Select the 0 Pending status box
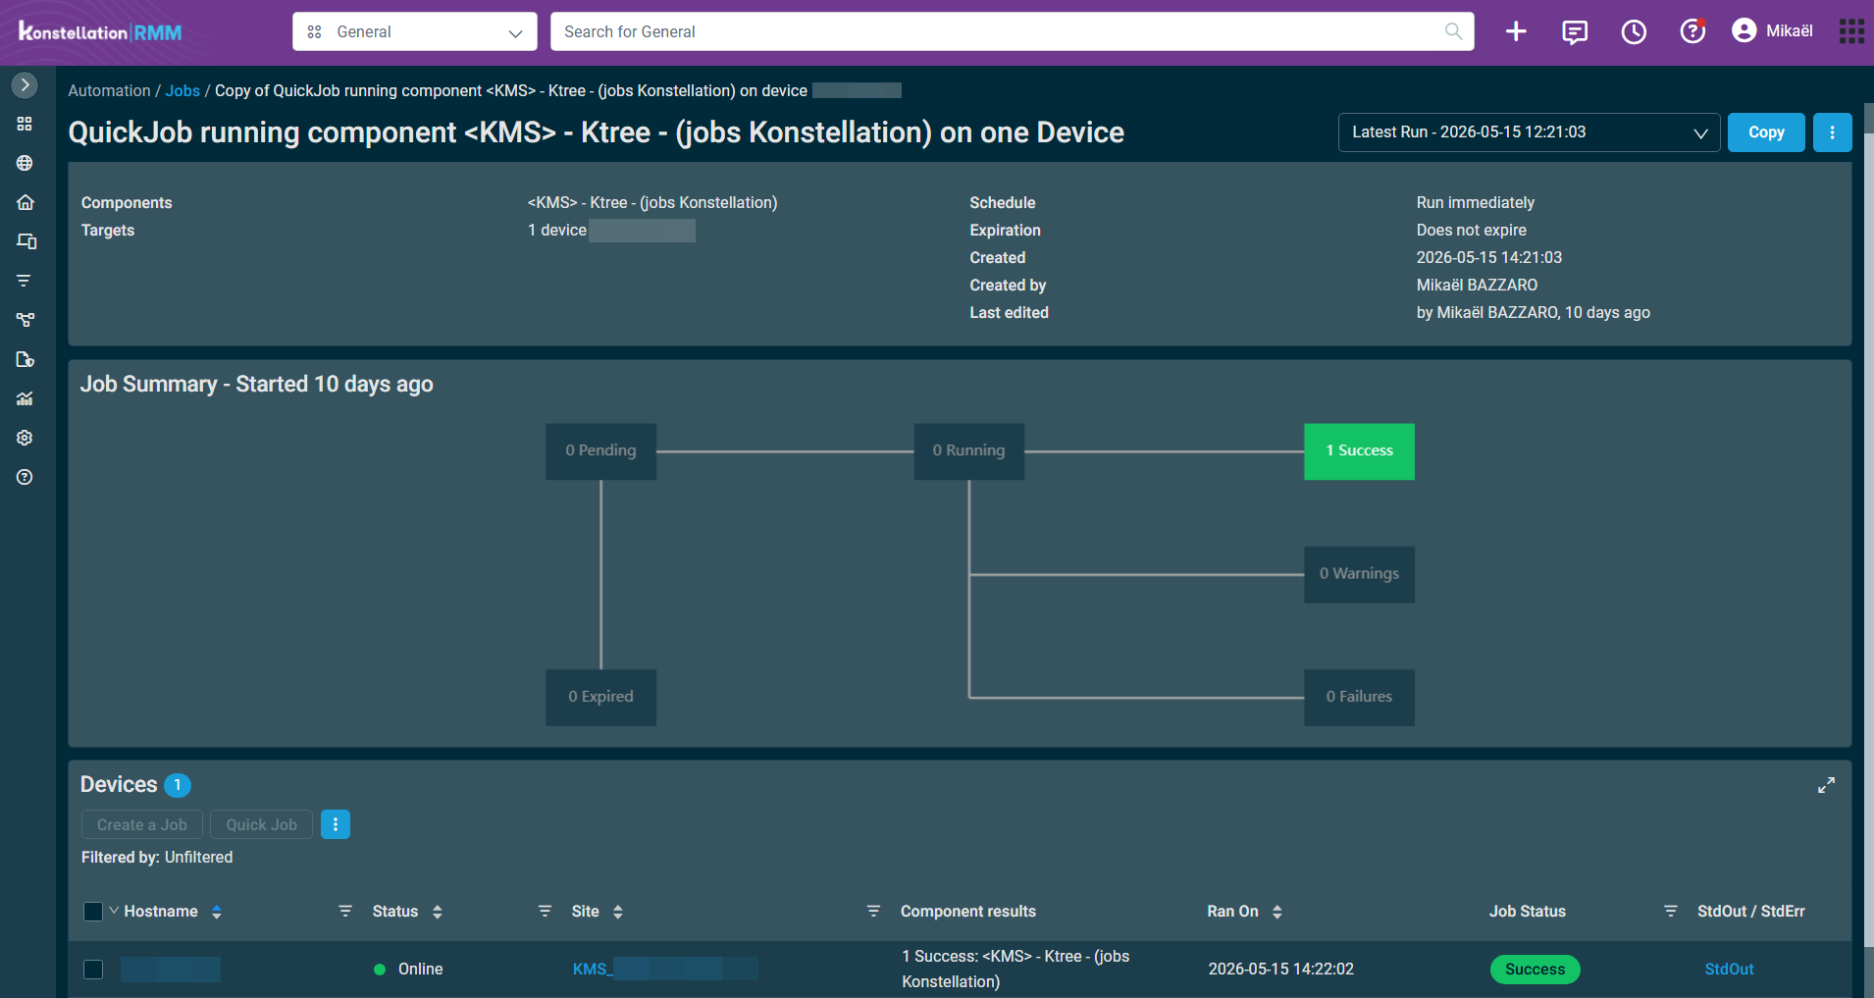Viewport: 1874px width, 998px height. point(600,451)
